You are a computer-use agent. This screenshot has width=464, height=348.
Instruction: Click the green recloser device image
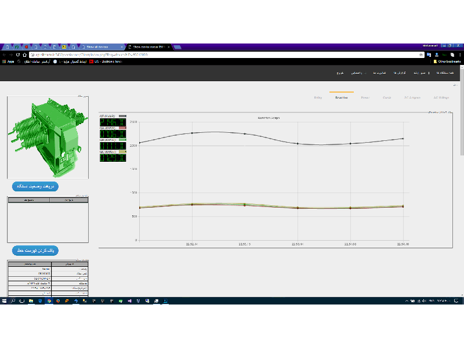pos(48,137)
